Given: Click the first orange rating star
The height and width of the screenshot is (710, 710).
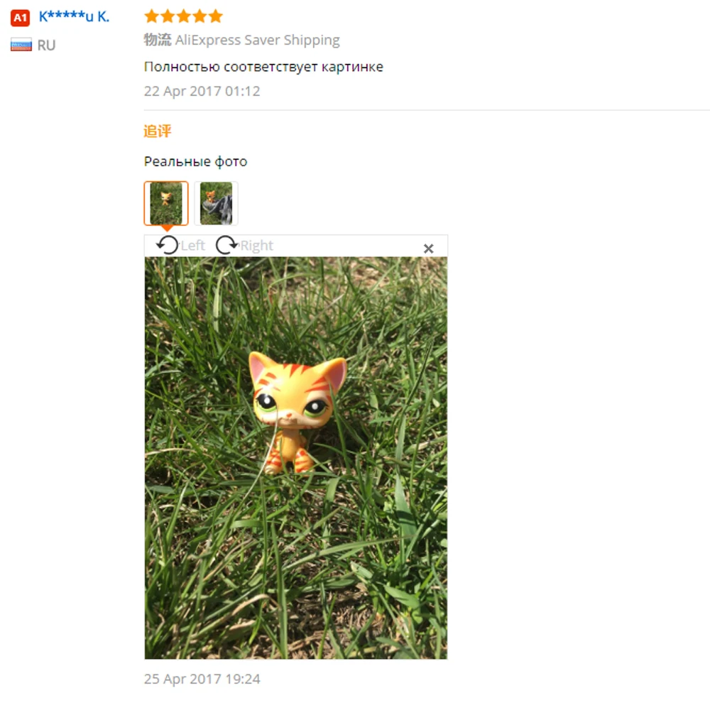Looking at the screenshot, I should click(x=152, y=16).
